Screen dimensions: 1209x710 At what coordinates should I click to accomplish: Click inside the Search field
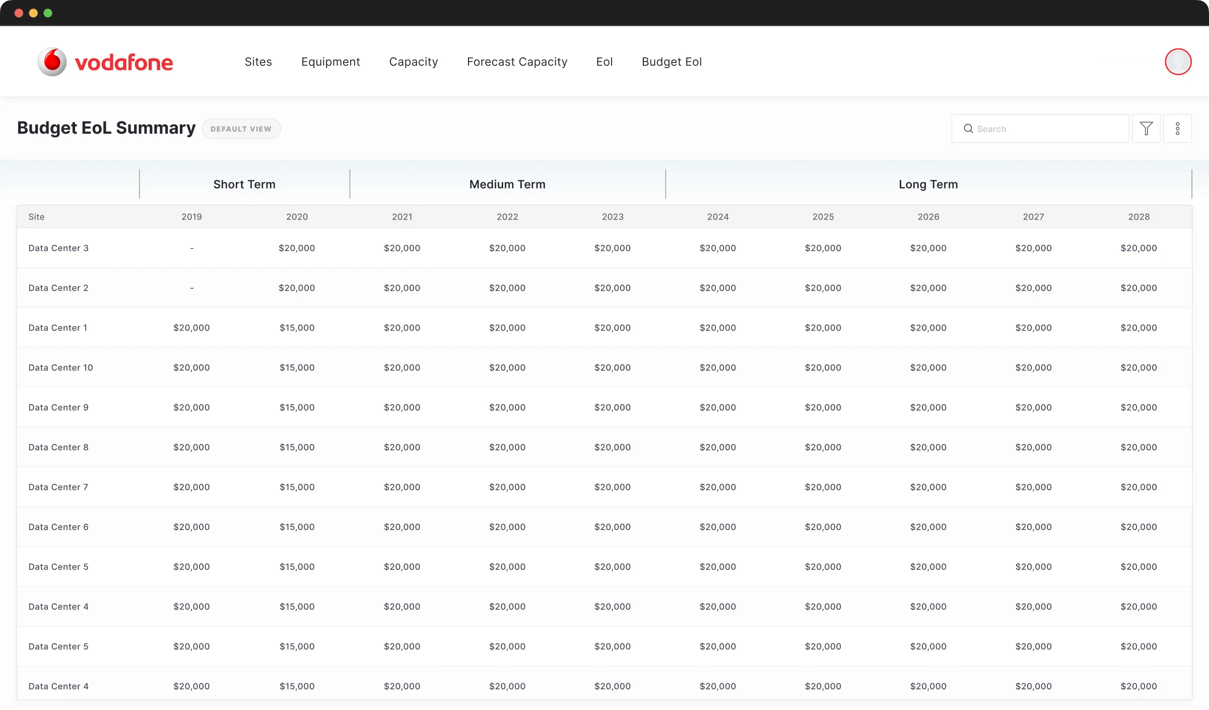tap(1038, 128)
